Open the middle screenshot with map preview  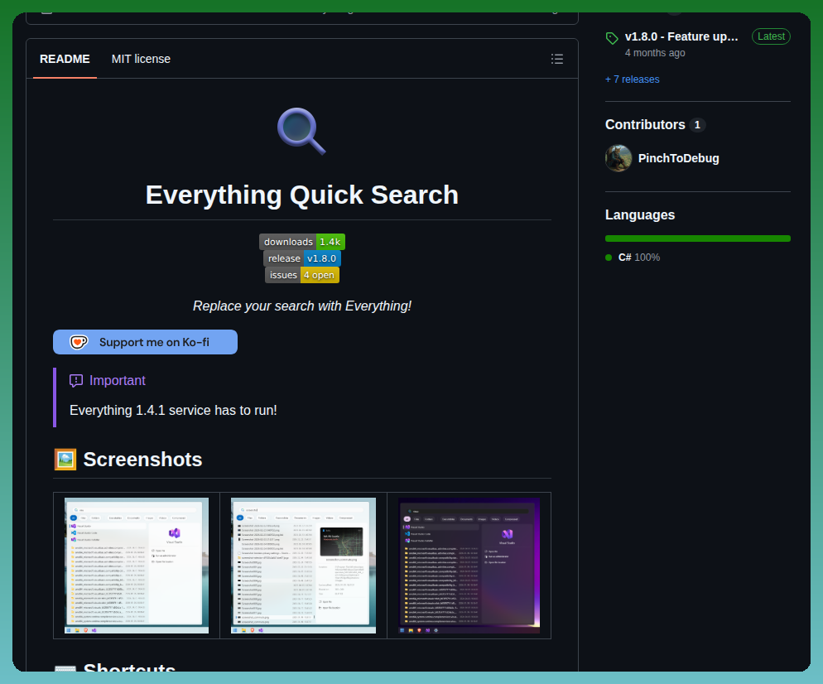(x=303, y=566)
